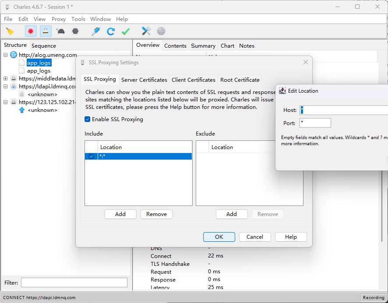
Task: Click the Filter text field
Action: point(74,282)
